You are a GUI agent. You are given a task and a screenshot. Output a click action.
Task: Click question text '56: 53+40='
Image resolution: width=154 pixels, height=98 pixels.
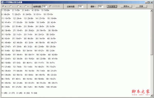click(6, 55)
